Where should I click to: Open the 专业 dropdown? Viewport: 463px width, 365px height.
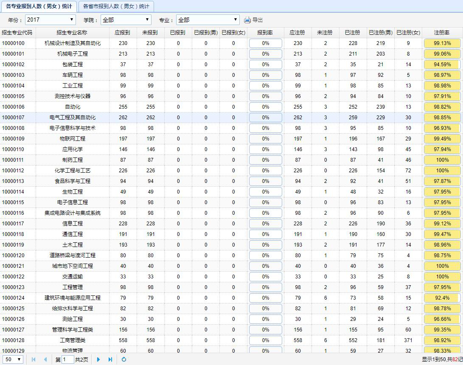[x=208, y=20]
